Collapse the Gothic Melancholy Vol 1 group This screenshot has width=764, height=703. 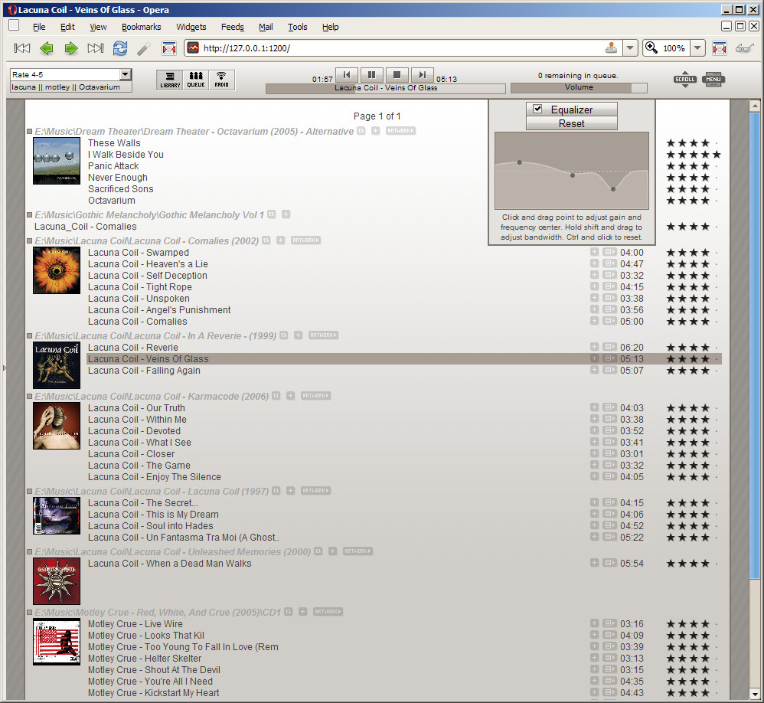pyautogui.click(x=30, y=214)
